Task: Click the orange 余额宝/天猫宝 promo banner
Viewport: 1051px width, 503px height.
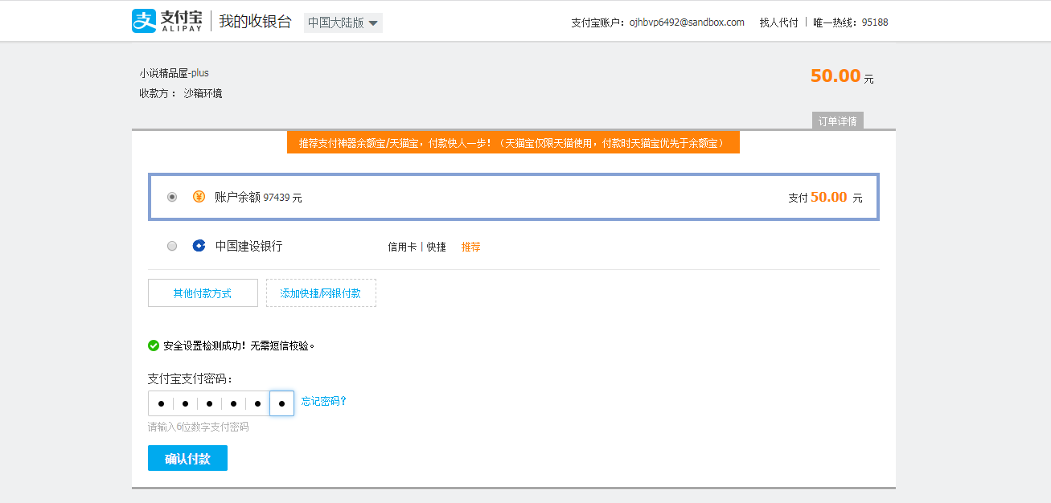Action: click(x=513, y=143)
